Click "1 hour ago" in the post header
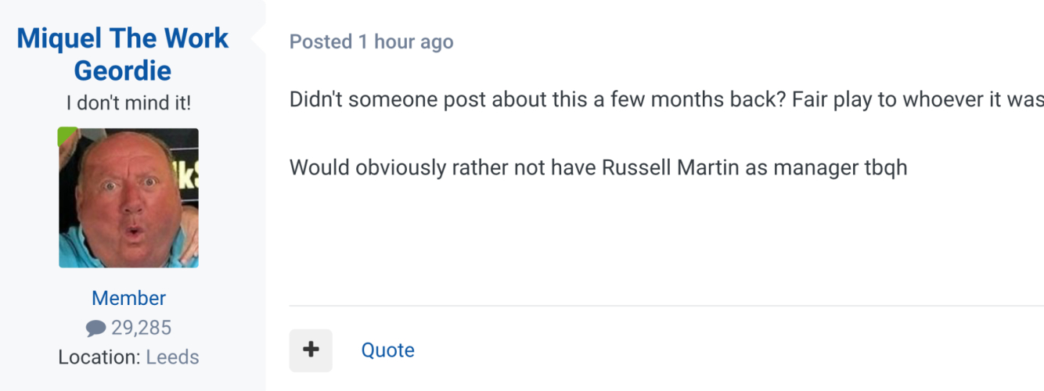 click(x=405, y=41)
